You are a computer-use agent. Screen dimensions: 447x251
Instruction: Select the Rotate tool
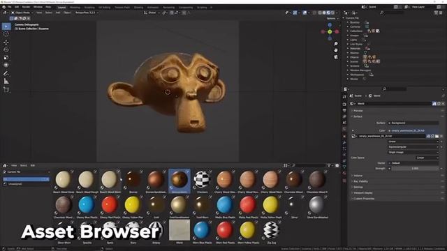(6, 50)
